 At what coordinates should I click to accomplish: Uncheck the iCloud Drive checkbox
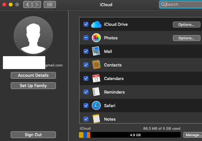(x=86, y=24)
